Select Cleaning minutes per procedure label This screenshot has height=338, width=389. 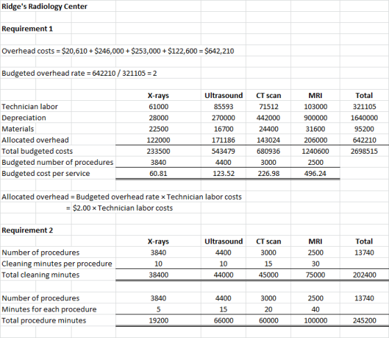coord(57,264)
